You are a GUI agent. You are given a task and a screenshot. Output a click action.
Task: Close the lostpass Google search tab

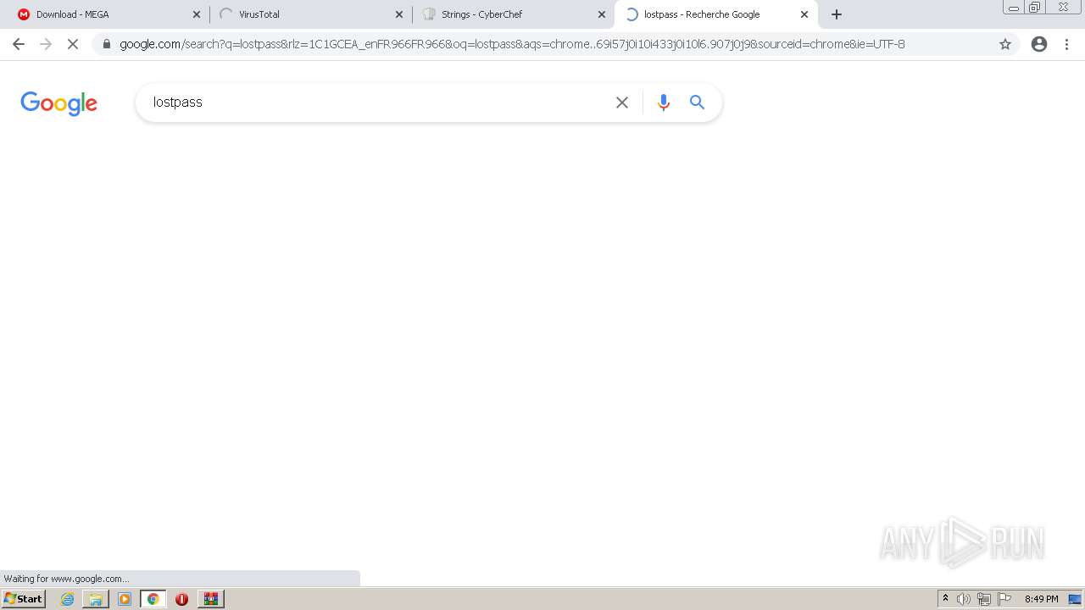coord(804,14)
